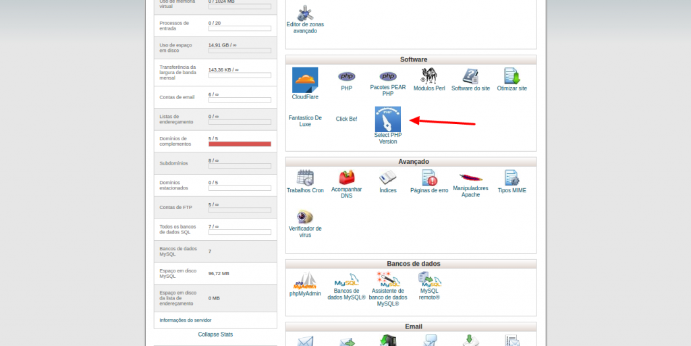Click the Processos de entrada label
Screen dimensions: 691x346
[174, 26]
